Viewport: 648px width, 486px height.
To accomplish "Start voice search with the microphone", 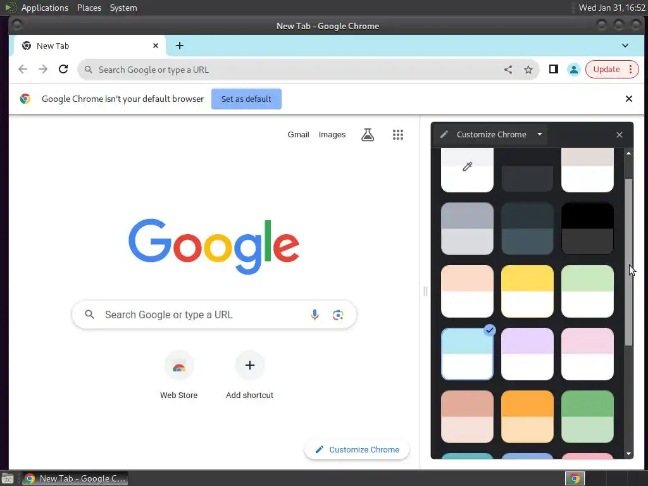I will pyautogui.click(x=315, y=315).
